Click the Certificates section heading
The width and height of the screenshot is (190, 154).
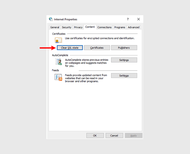pos(59,34)
